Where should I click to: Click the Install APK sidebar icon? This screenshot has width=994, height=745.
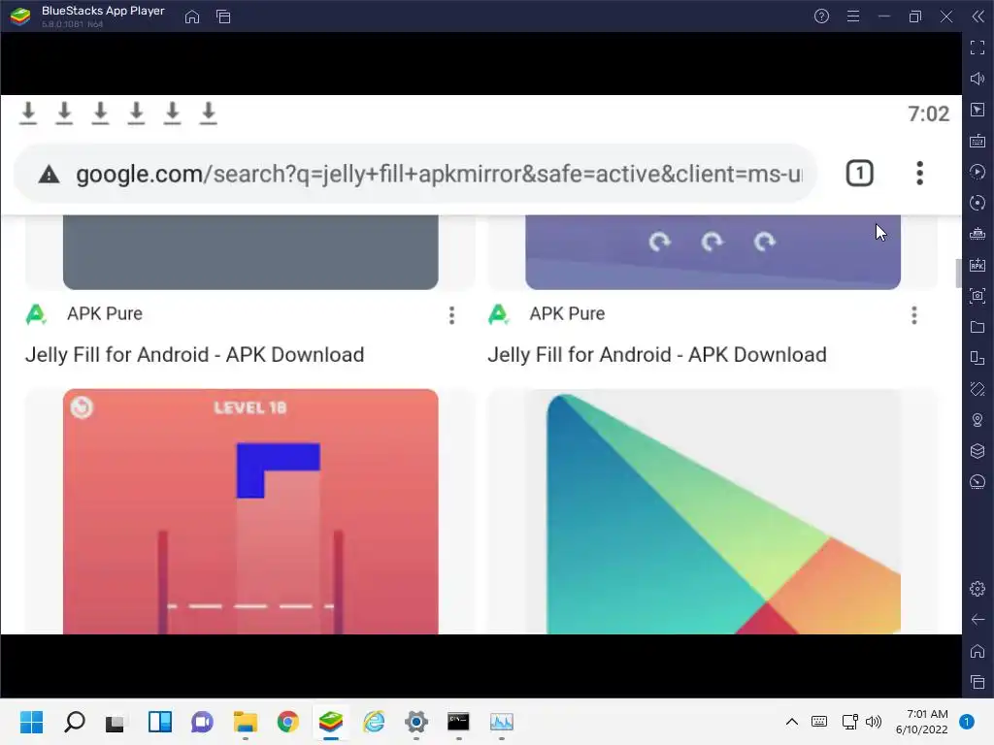[977, 265]
